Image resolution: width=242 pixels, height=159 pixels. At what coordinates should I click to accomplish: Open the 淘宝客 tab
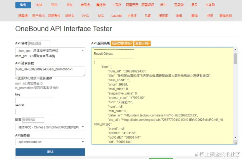click(x=163, y=16)
